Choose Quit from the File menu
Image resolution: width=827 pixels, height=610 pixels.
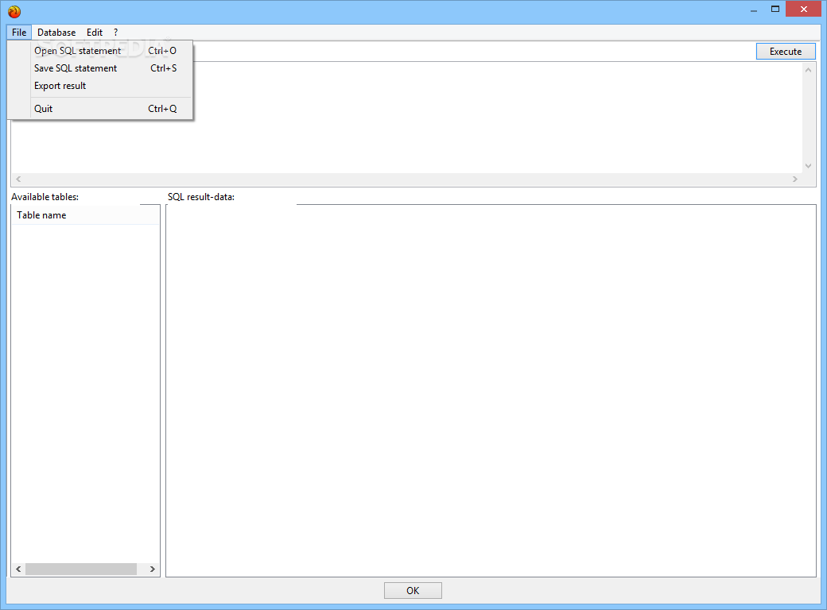coord(100,109)
